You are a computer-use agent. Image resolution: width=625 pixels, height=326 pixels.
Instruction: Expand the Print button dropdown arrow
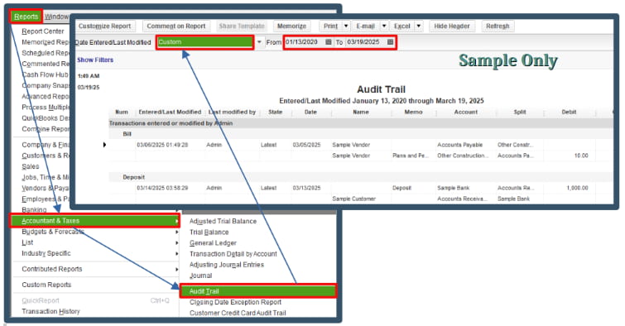tap(346, 26)
